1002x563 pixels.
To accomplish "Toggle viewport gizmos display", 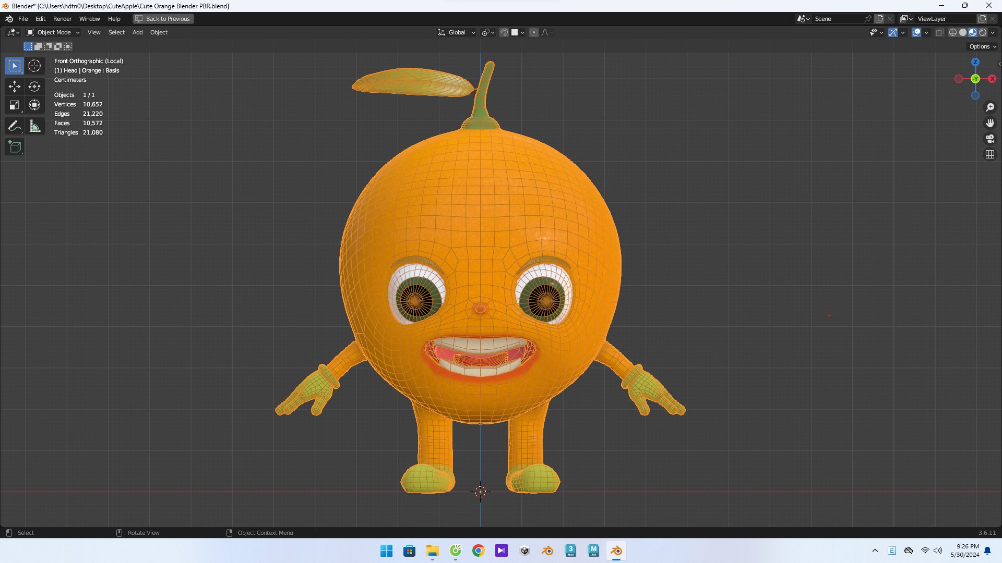I will click(x=893, y=32).
